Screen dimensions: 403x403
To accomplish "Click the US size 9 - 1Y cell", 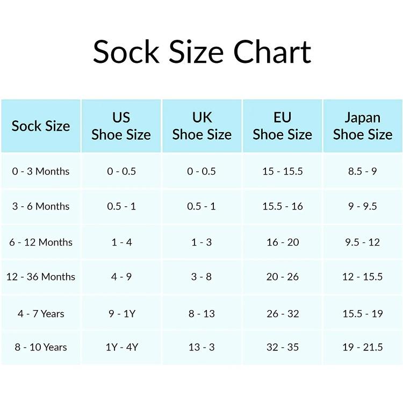I will point(121,313).
